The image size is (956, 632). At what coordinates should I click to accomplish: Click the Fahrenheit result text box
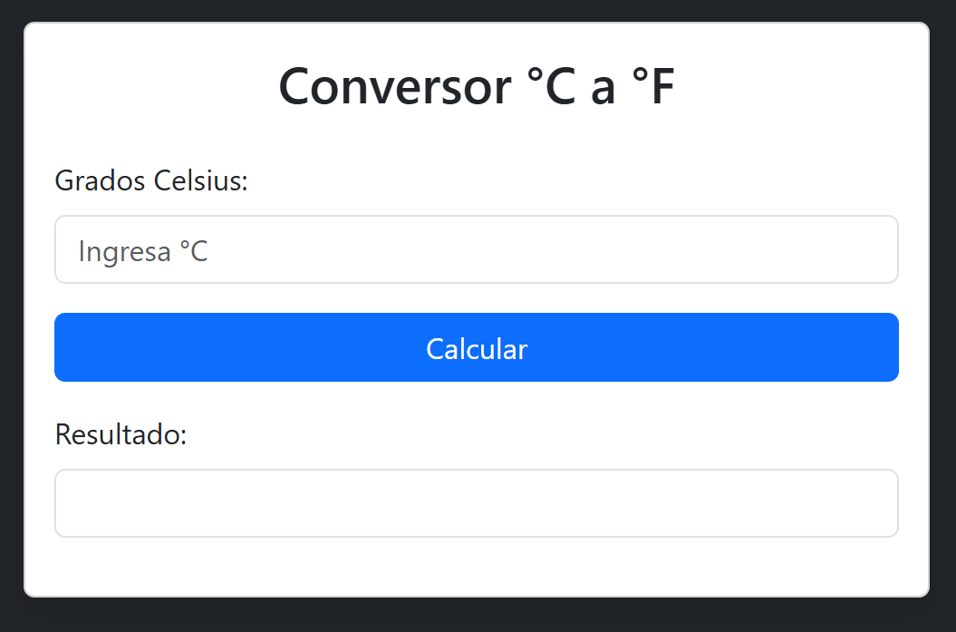point(476,503)
